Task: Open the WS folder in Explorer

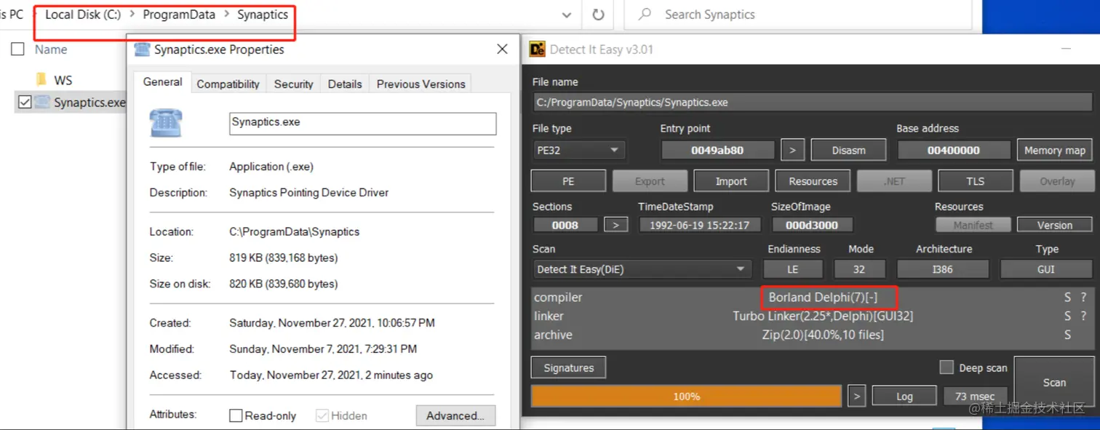Action: 63,80
